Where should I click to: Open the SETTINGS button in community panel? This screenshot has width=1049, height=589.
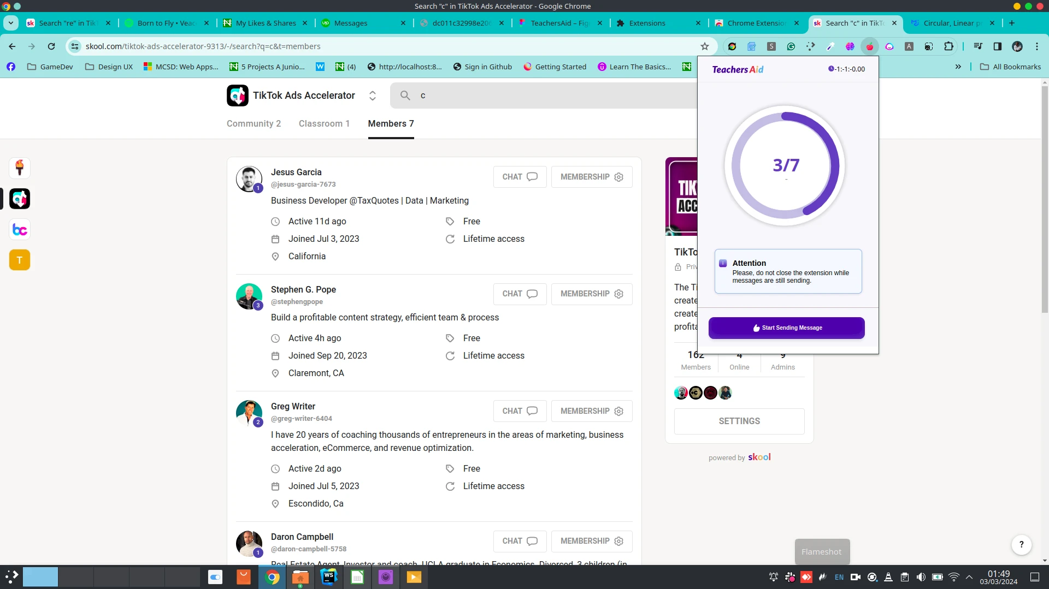(x=739, y=421)
